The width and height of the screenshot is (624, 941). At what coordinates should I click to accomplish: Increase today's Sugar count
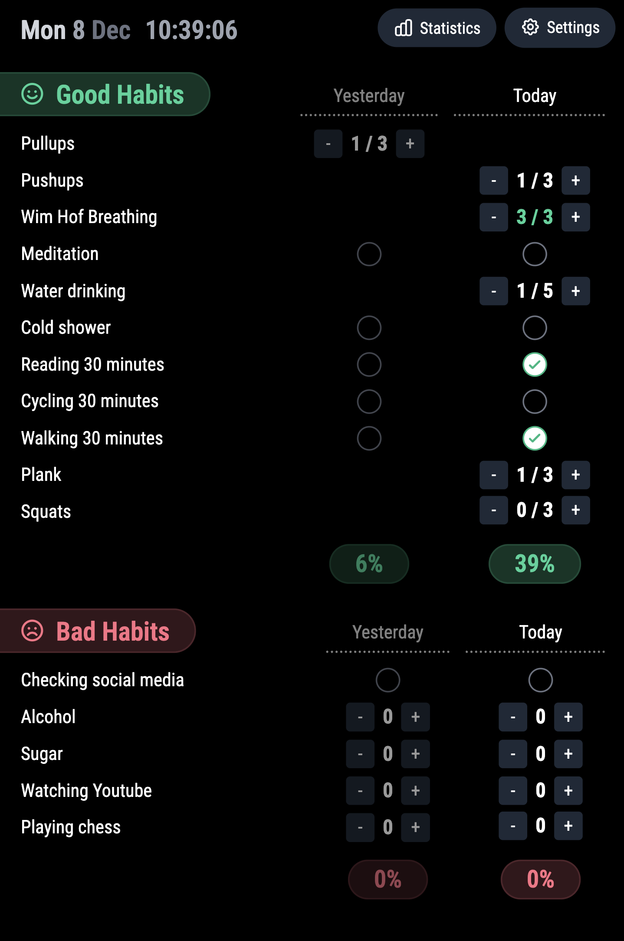(x=568, y=753)
